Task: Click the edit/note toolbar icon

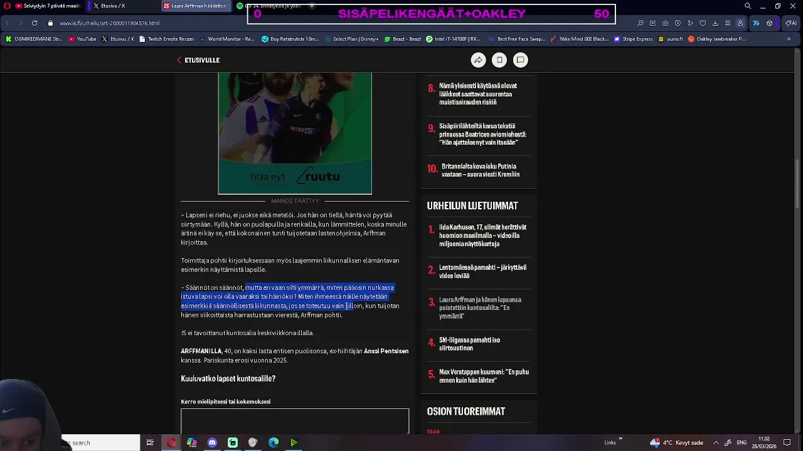Action: pos(653,23)
